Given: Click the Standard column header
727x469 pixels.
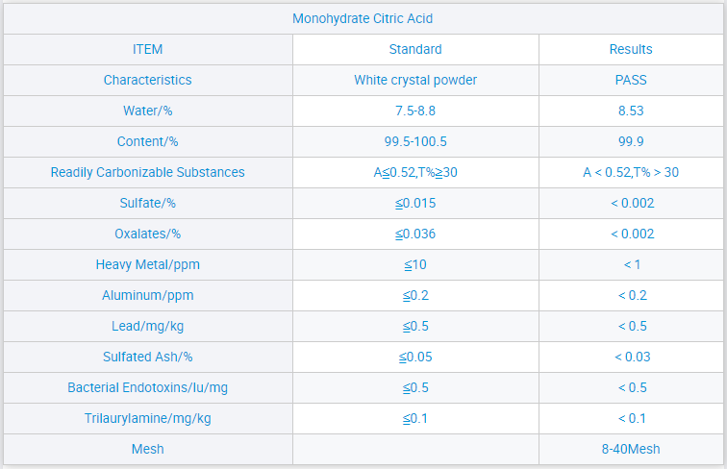Looking at the screenshot, I should point(414,49).
